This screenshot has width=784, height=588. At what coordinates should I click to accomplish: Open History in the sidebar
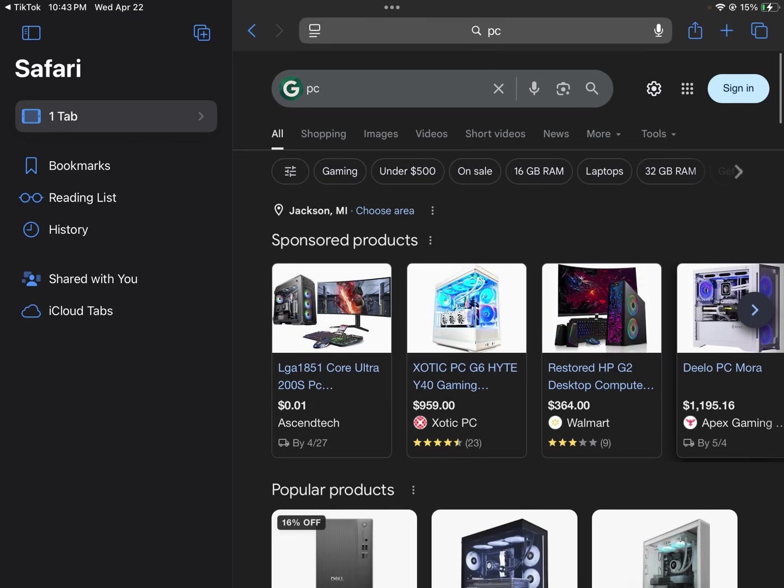[116, 230]
